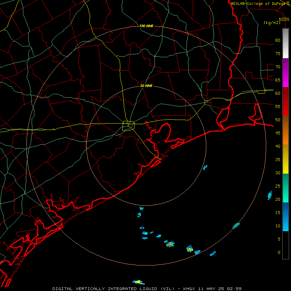
Task: Select the magenta-purple segment of color bar
Action: 286,72
